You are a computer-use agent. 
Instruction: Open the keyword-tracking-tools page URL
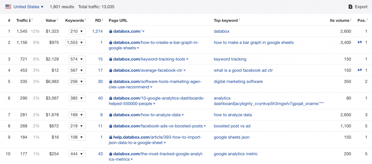tap(149, 59)
